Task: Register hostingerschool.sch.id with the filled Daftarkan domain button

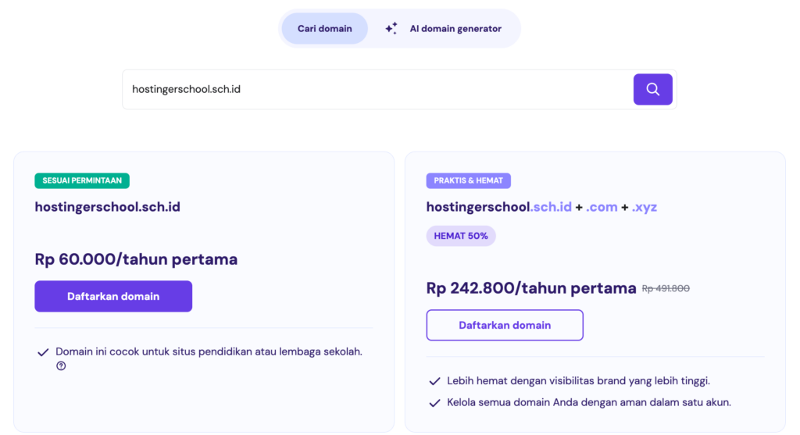Action: click(113, 296)
